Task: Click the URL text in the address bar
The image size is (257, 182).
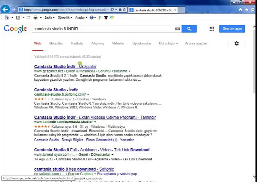Action: click(x=67, y=10)
